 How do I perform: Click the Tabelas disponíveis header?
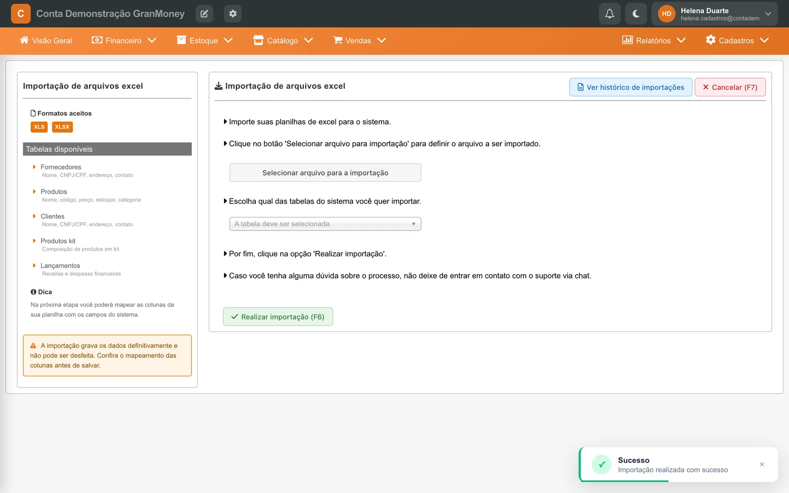click(x=107, y=149)
